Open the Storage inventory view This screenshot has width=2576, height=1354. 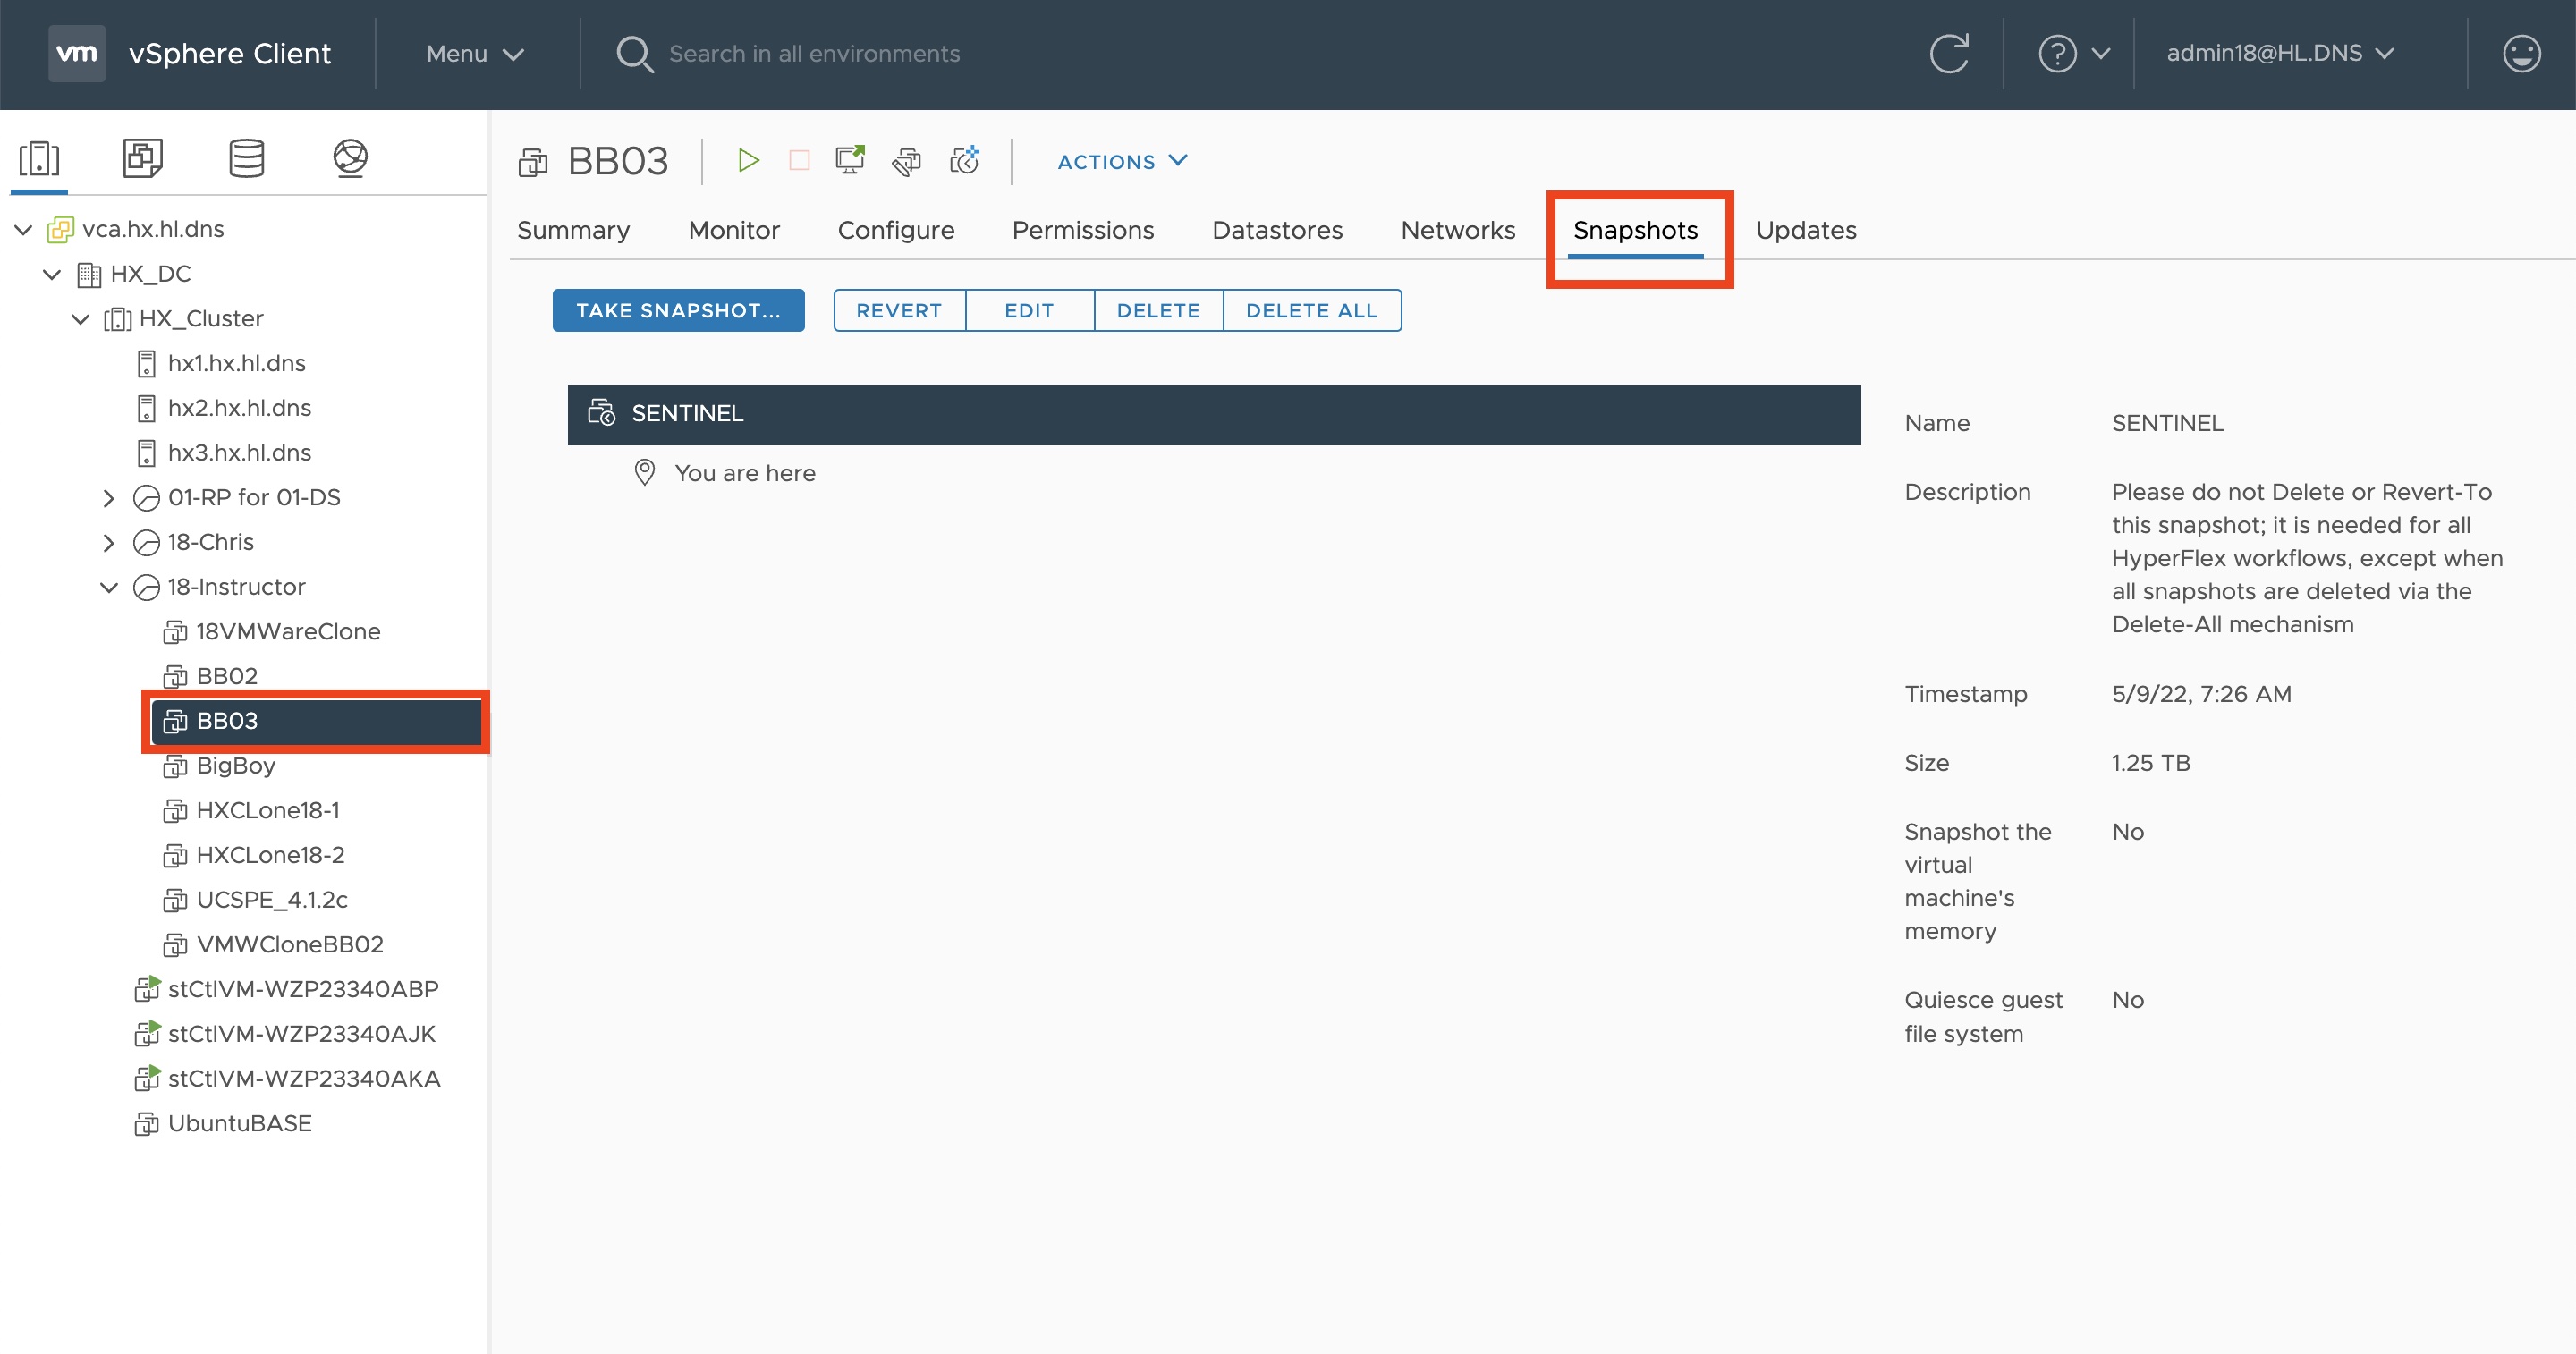coord(246,158)
